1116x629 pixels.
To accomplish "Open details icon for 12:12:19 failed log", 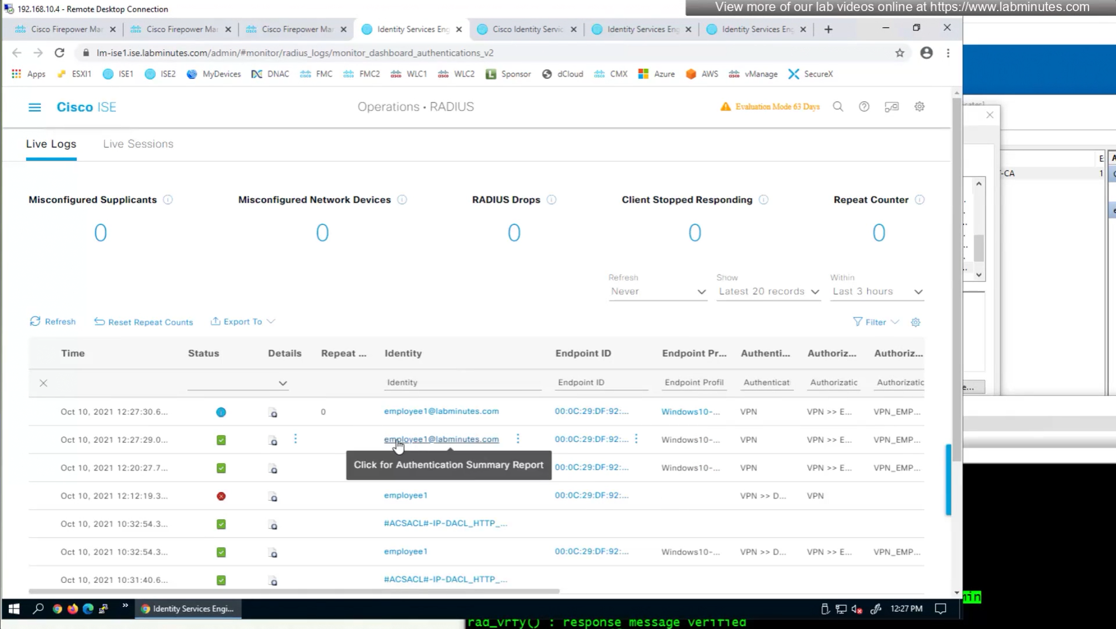I will pos(273,496).
